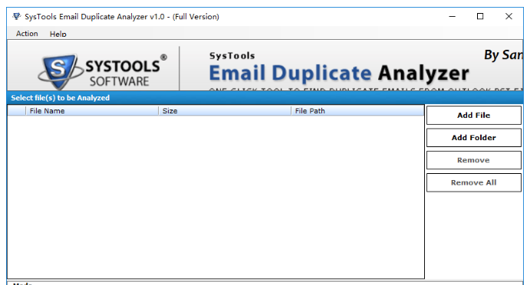The height and width of the screenshot is (285, 530).
Task: Click the Remove button
Action: point(473,160)
